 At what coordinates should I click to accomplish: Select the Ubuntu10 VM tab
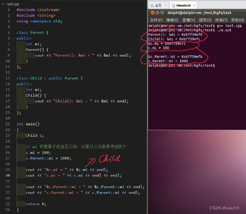point(183,5)
